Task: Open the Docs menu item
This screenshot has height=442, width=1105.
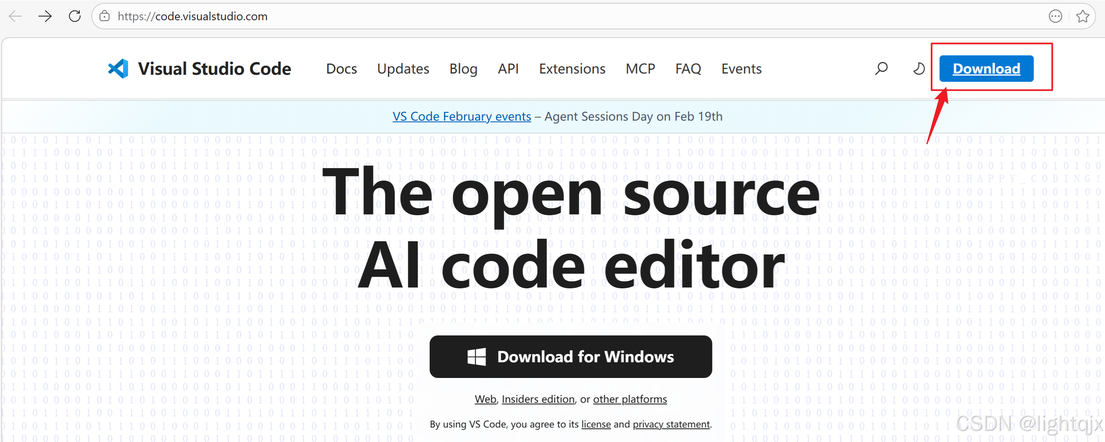Action: 342,69
